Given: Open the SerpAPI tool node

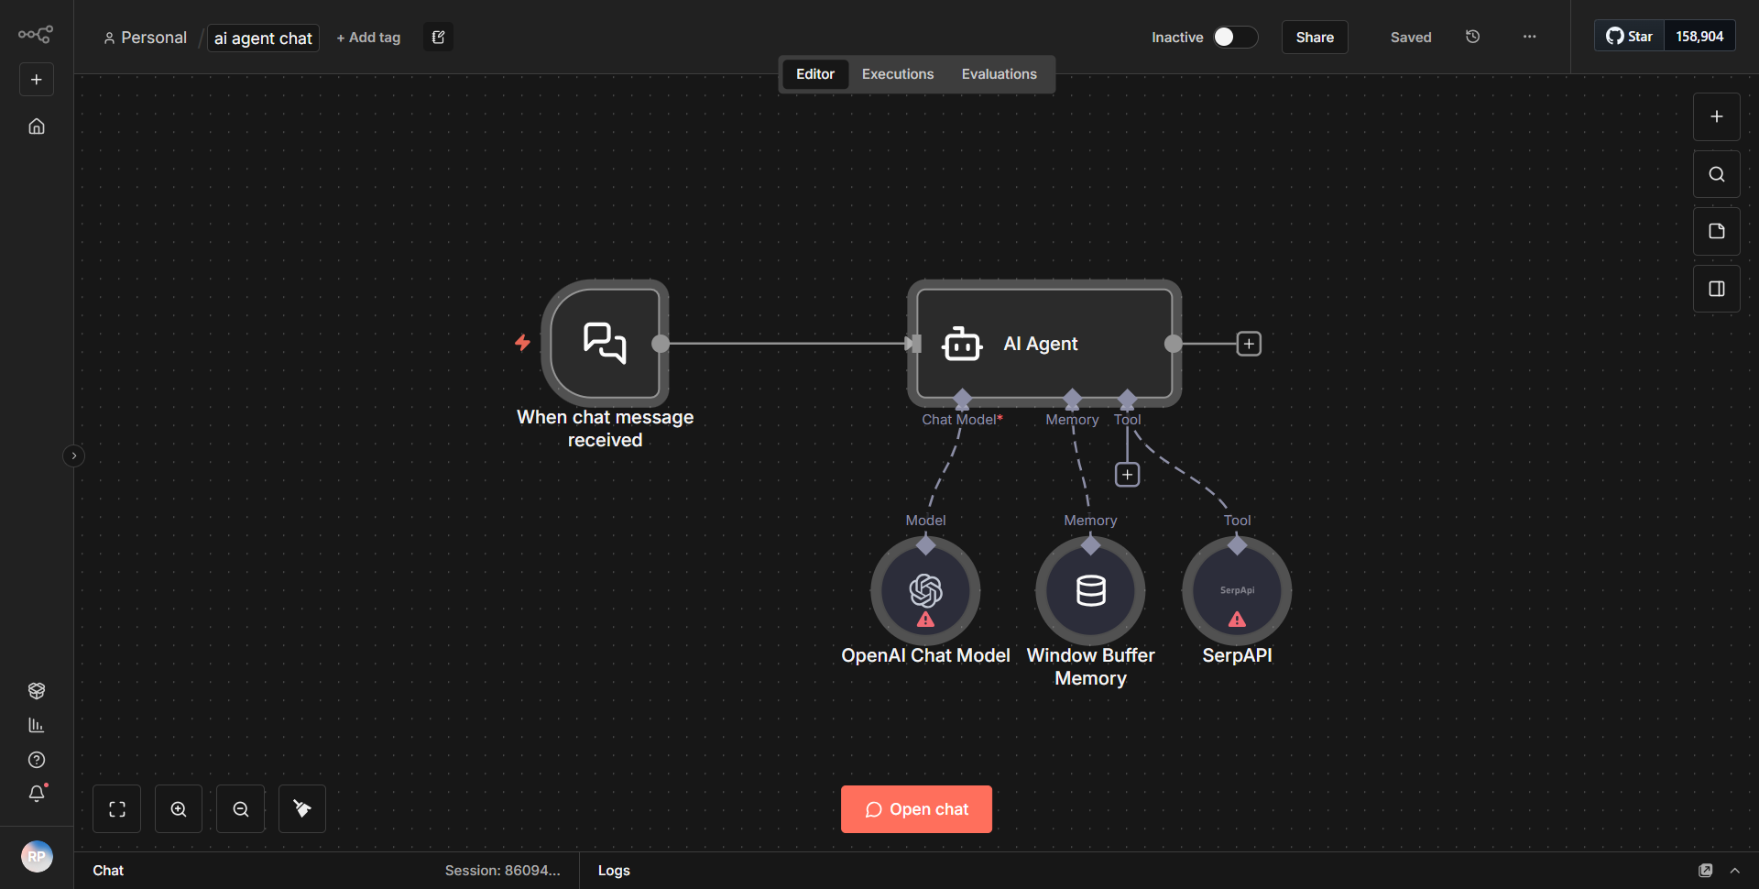Looking at the screenshot, I should point(1237,591).
